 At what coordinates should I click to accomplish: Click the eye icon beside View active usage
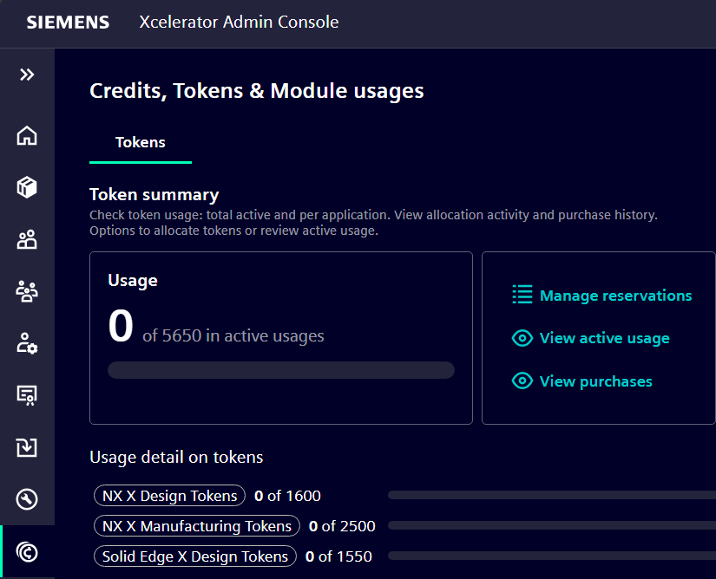[x=522, y=338]
